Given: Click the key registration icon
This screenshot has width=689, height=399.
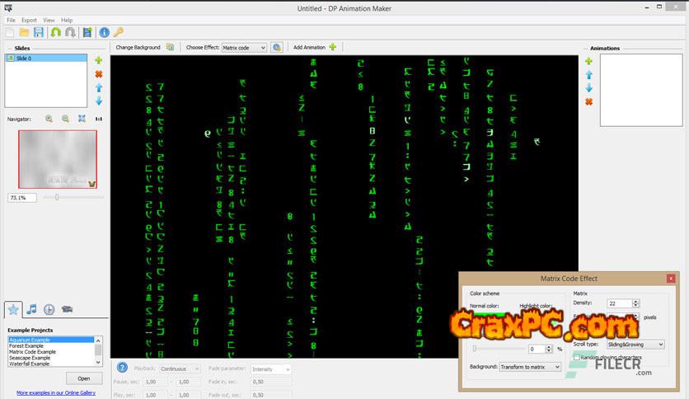Looking at the screenshot, I should click(x=118, y=32).
